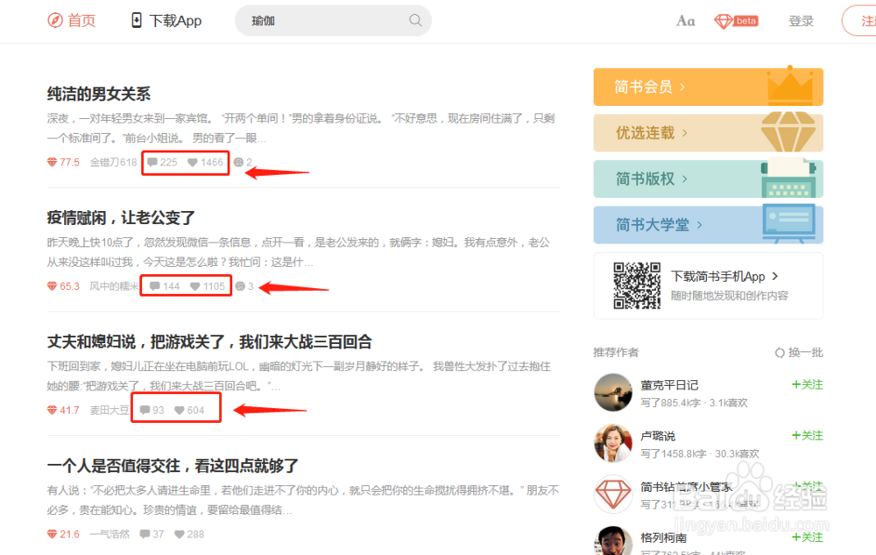Open the 简书版权 banner
This screenshot has height=555, width=876.
(x=708, y=179)
